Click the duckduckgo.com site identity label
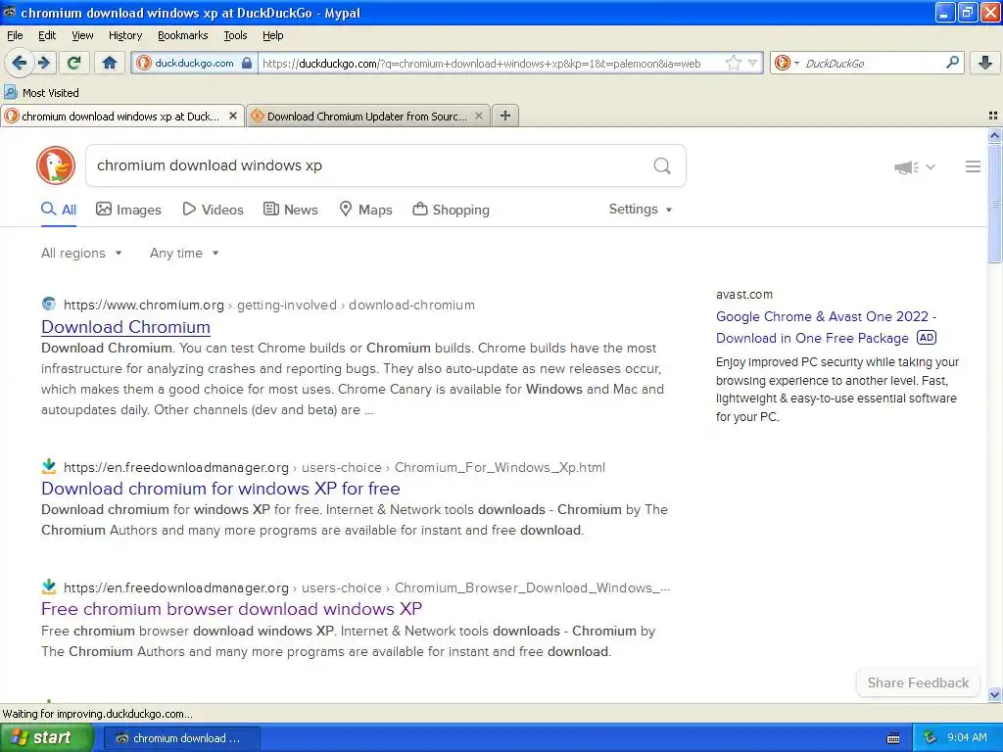Screen dimensions: 1003x752 click(x=195, y=63)
